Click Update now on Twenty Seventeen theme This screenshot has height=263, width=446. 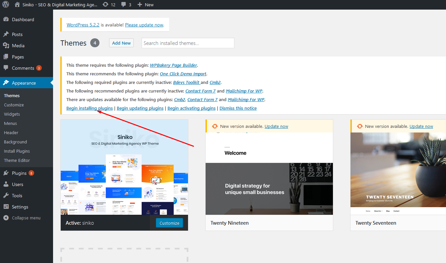click(x=421, y=126)
